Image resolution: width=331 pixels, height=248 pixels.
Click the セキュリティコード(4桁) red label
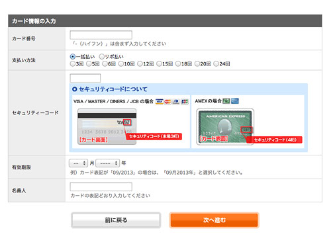click(x=275, y=140)
